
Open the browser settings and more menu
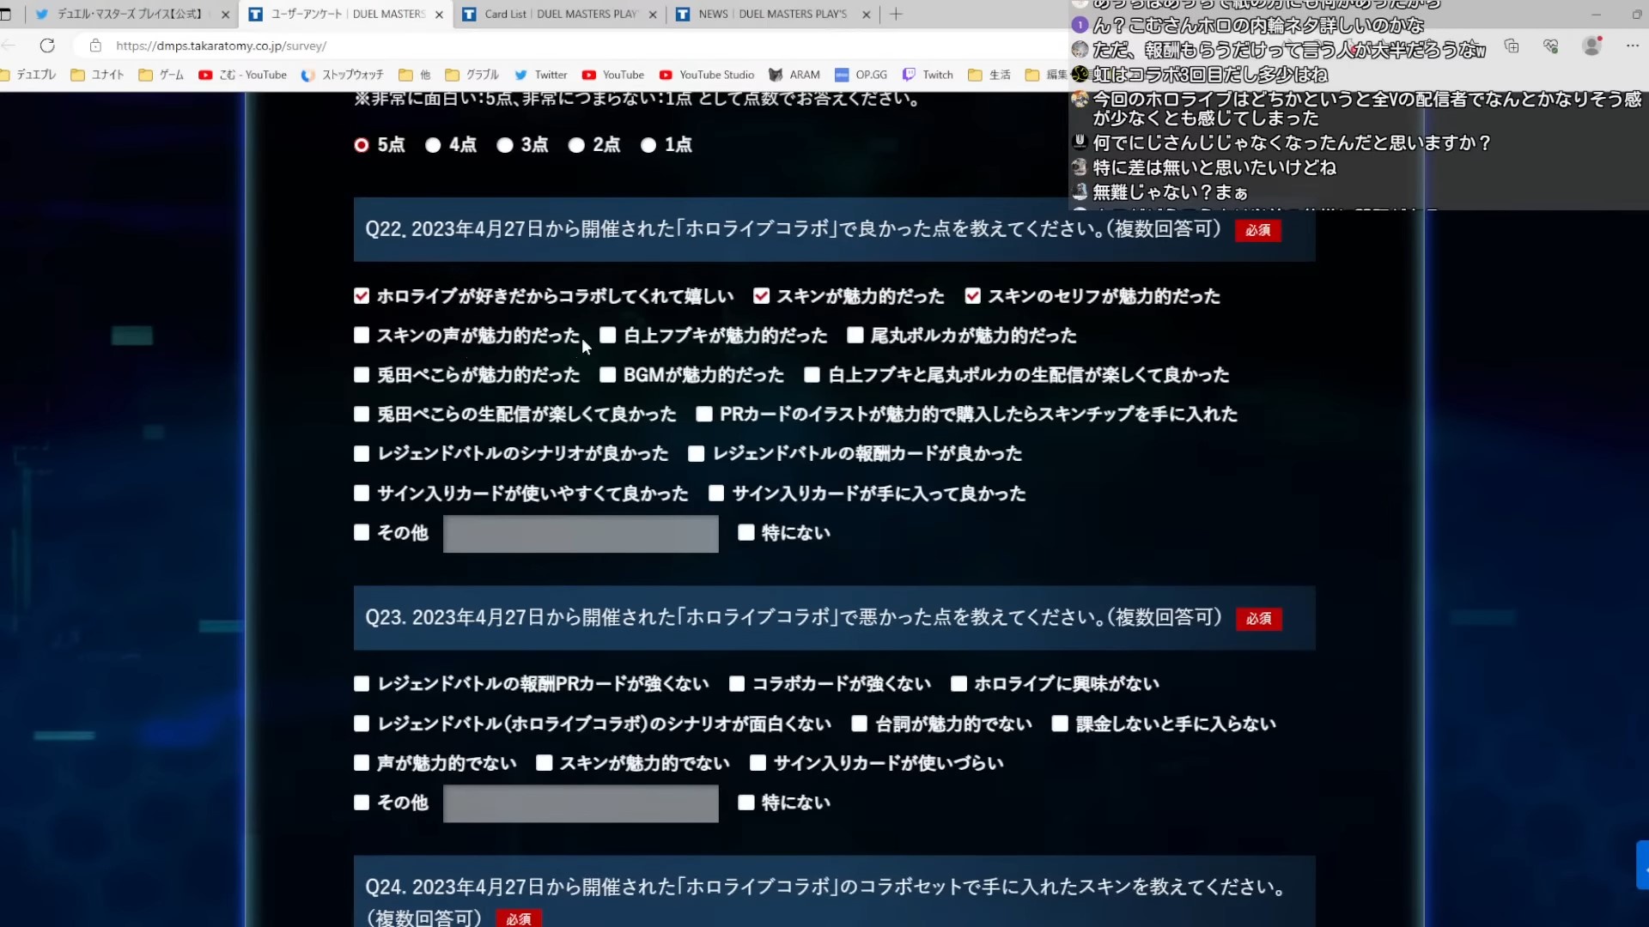[x=1633, y=45]
